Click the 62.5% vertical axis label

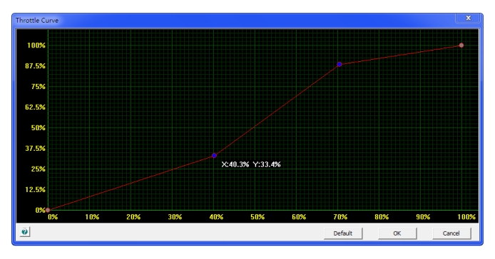(x=36, y=107)
